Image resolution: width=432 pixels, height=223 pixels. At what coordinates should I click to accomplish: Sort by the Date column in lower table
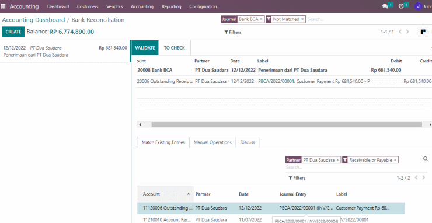tap(243, 194)
